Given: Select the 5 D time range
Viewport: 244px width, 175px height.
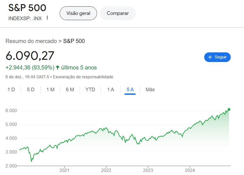Looking at the screenshot, I should coord(31,90).
